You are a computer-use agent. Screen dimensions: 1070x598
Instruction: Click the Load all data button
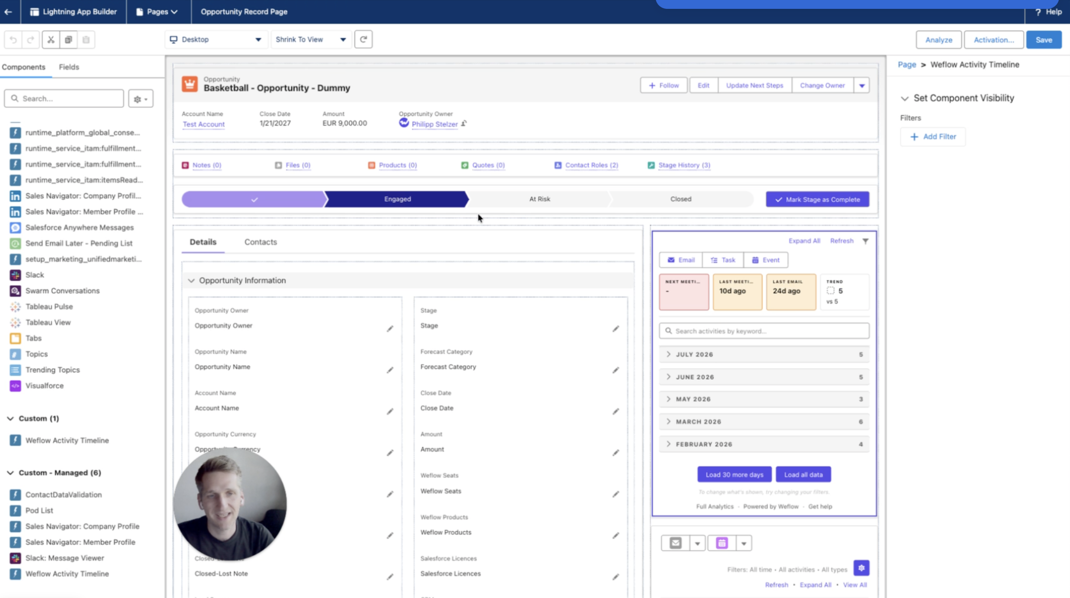(x=803, y=475)
